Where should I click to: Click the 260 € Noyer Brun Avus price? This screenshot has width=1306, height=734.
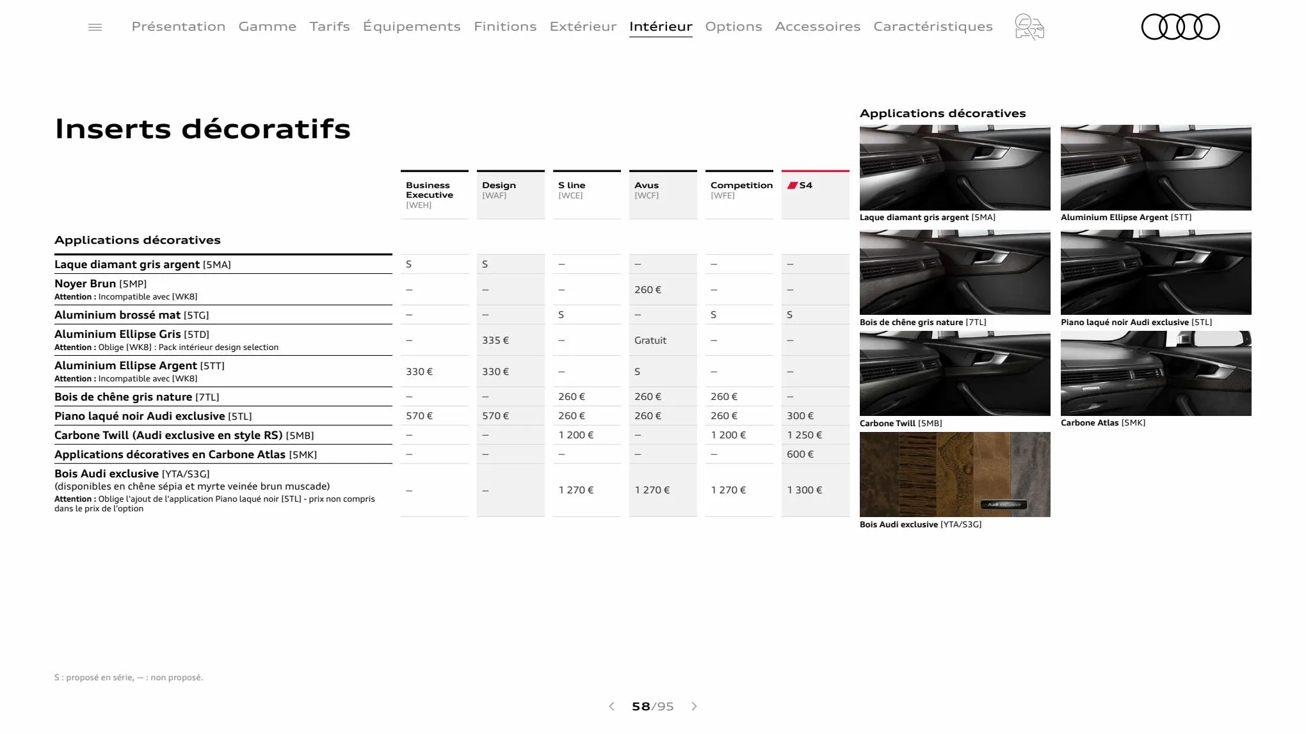[648, 290]
